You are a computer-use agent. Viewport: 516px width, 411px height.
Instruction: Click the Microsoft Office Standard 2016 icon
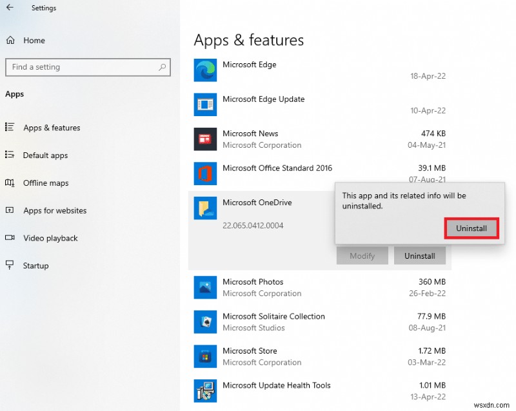(x=205, y=174)
